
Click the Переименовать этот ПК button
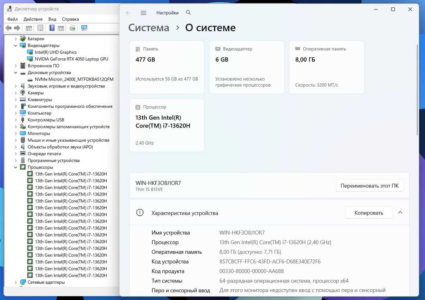tap(370, 186)
